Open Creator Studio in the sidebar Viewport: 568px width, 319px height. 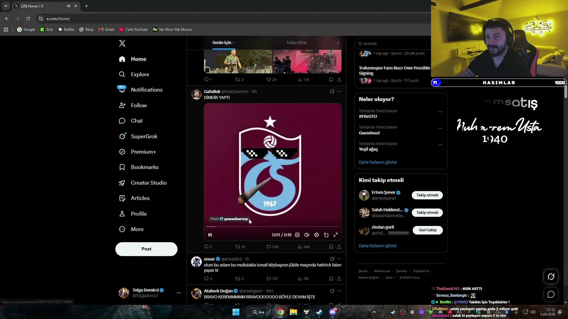coord(142,183)
